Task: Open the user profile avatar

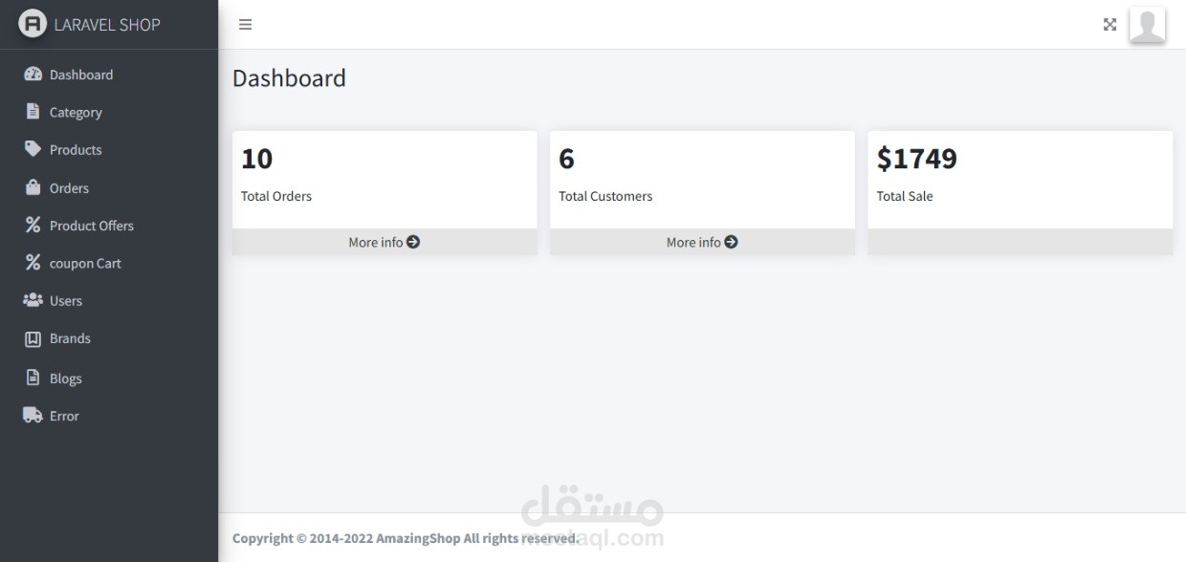Action: click(1147, 25)
